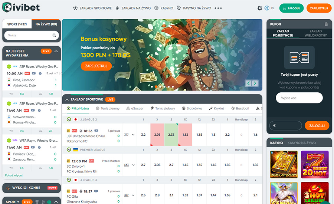Clear the coupon with the trash icon
Viewport: 334px width, 204px height.
click(326, 24)
